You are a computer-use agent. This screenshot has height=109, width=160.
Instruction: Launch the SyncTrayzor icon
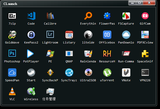click(x=69, y=72)
